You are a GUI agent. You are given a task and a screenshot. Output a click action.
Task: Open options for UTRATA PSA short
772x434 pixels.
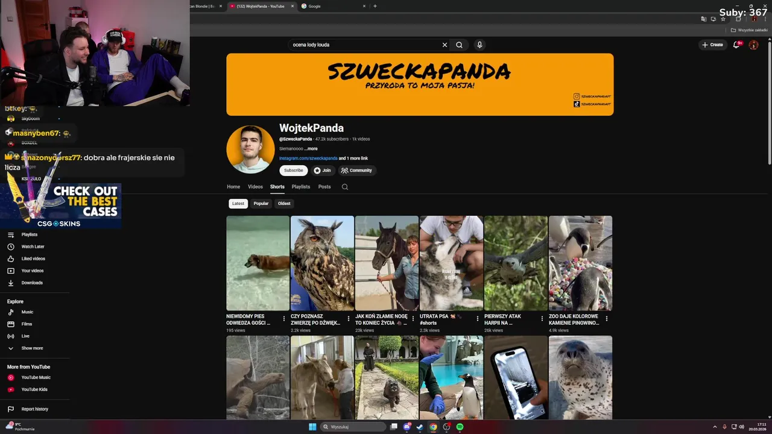477,319
